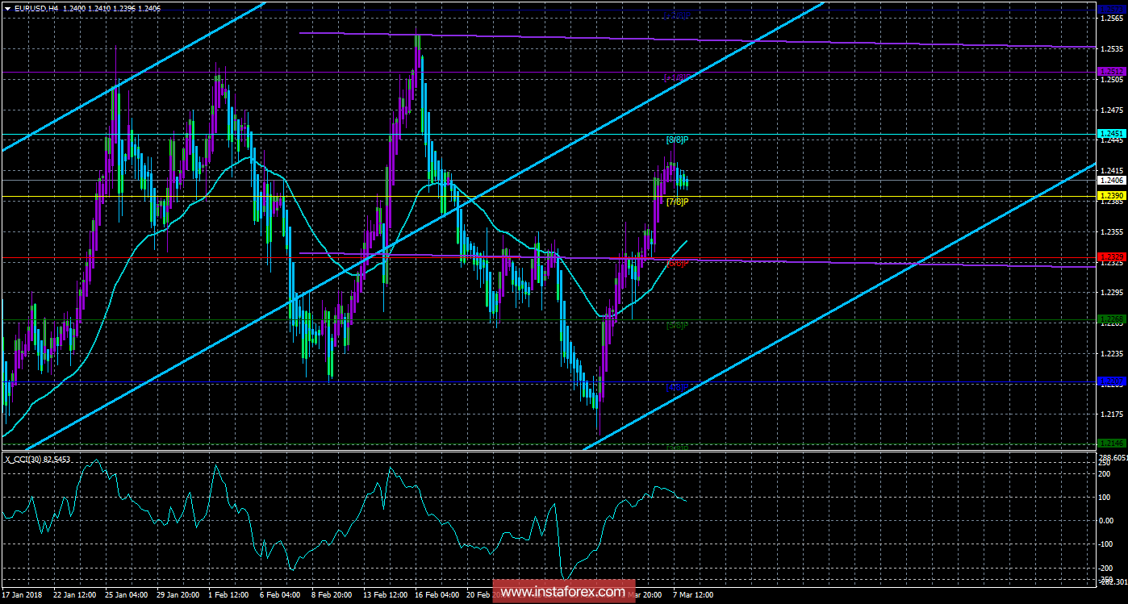
Task: Click the 1.2565 price scale value
Action: [x=1113, y=19]
